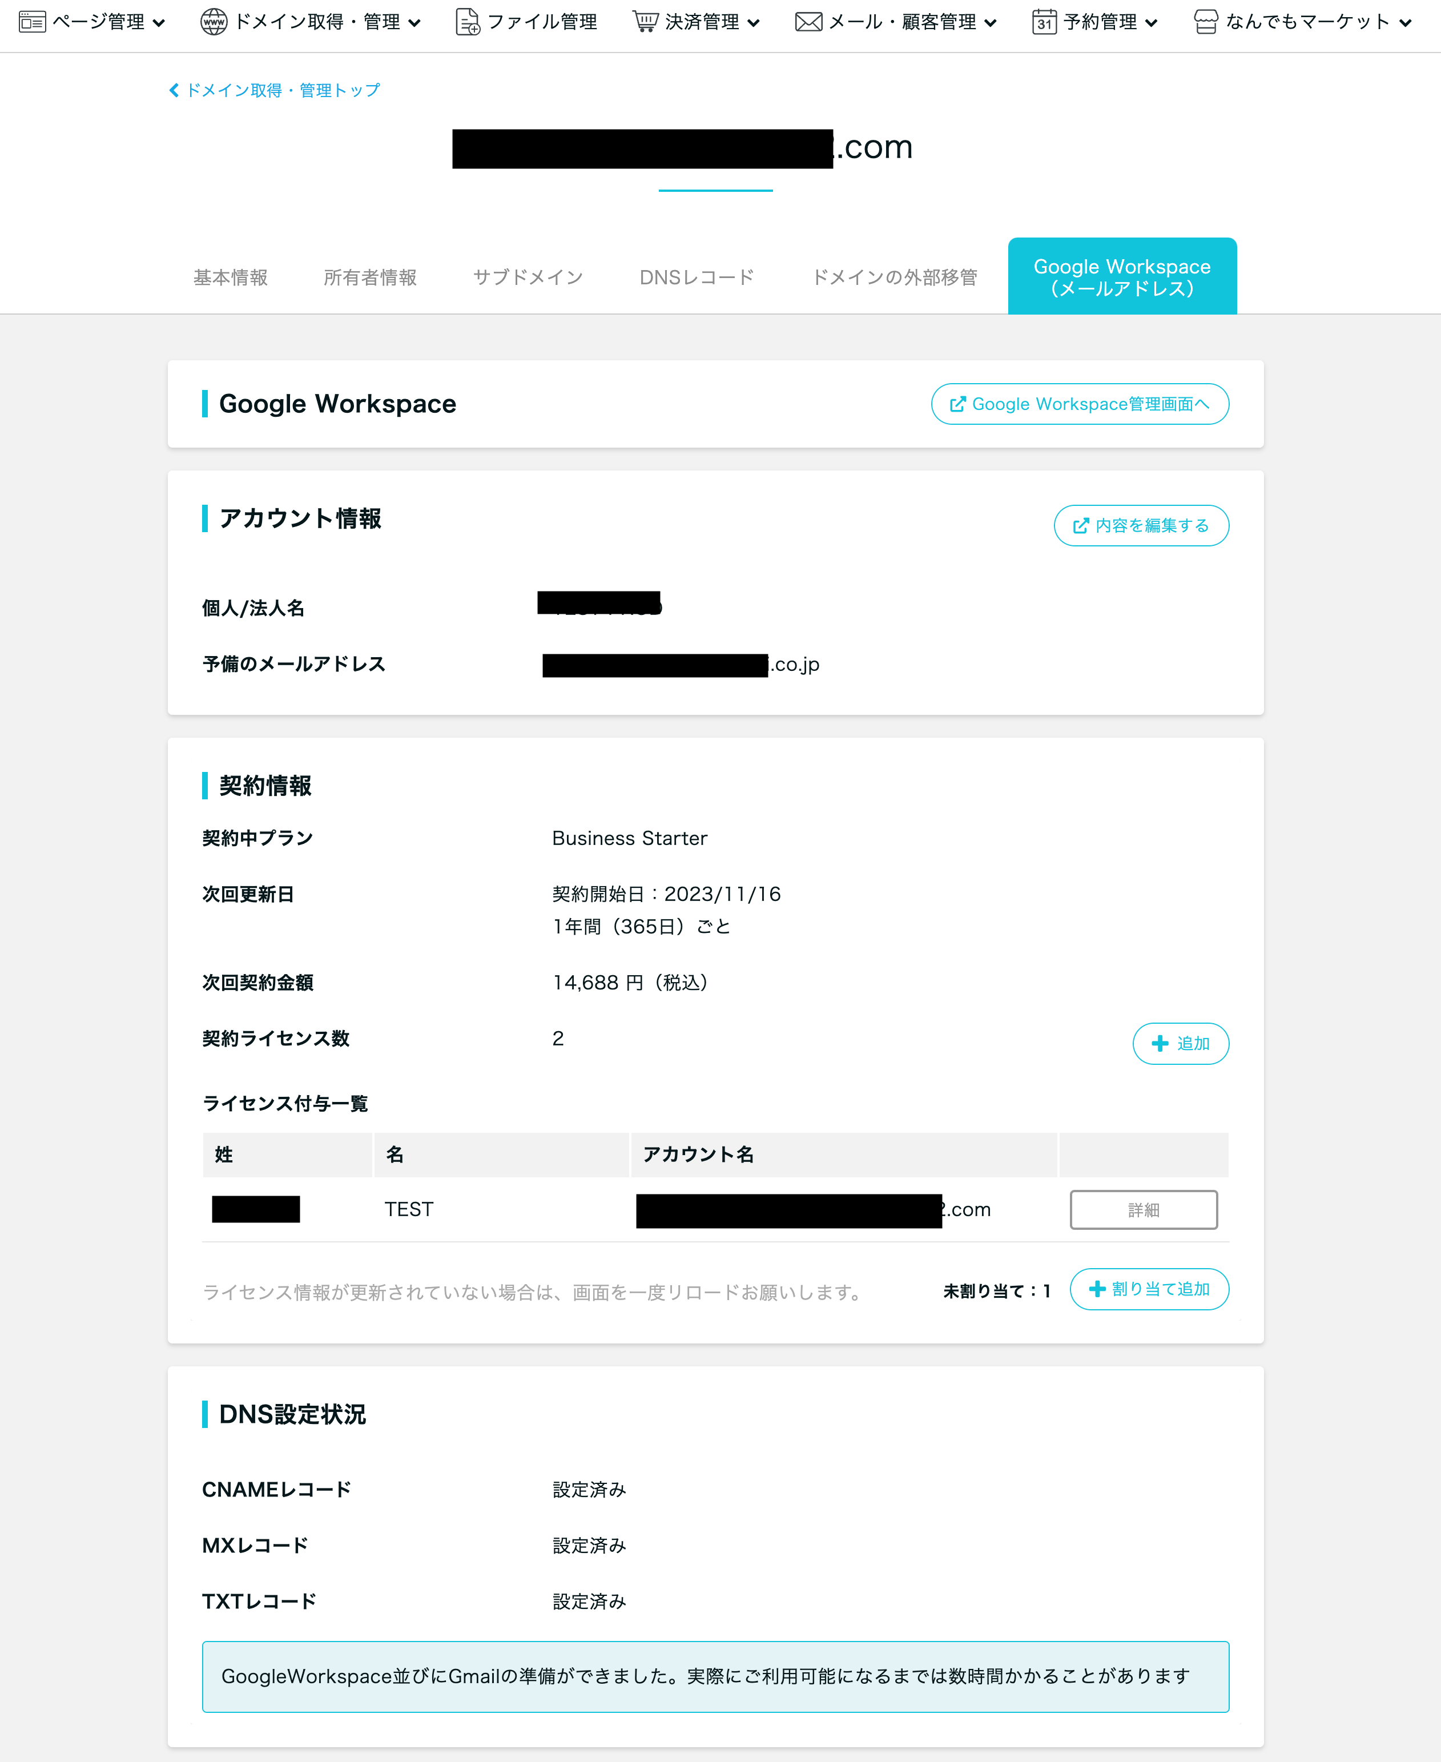
Task: Click the envelope mail icon
Action: pos(808,22)
